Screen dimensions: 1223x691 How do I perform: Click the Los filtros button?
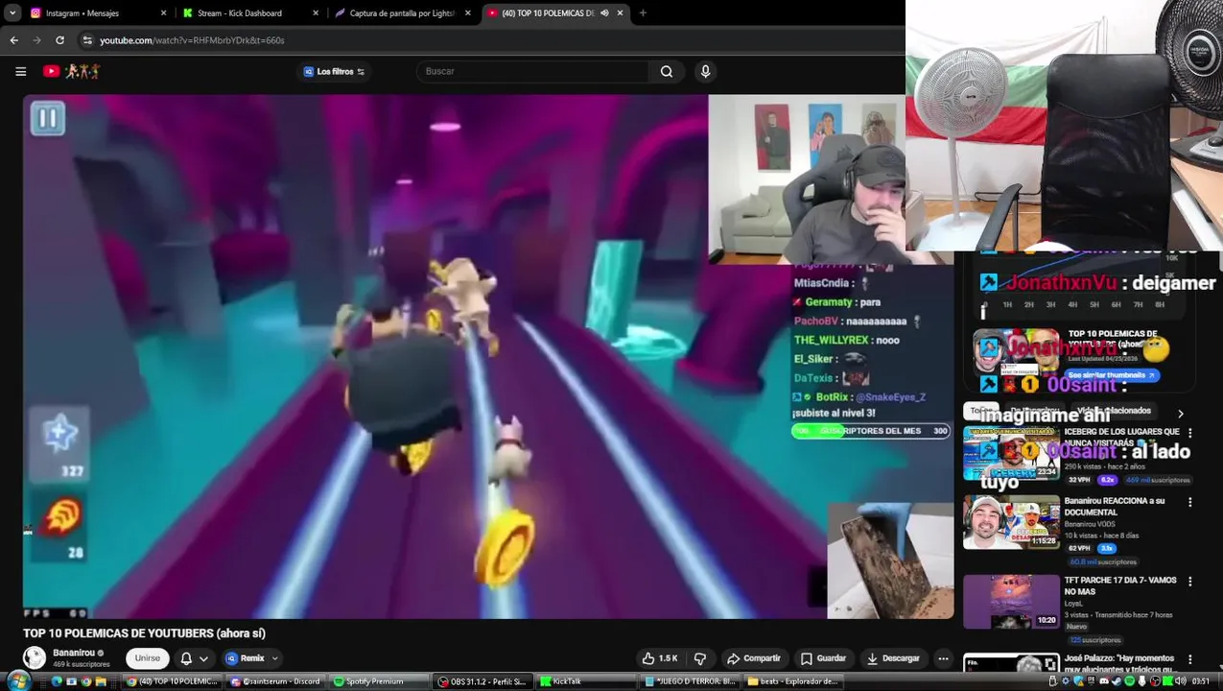(335, 71)
